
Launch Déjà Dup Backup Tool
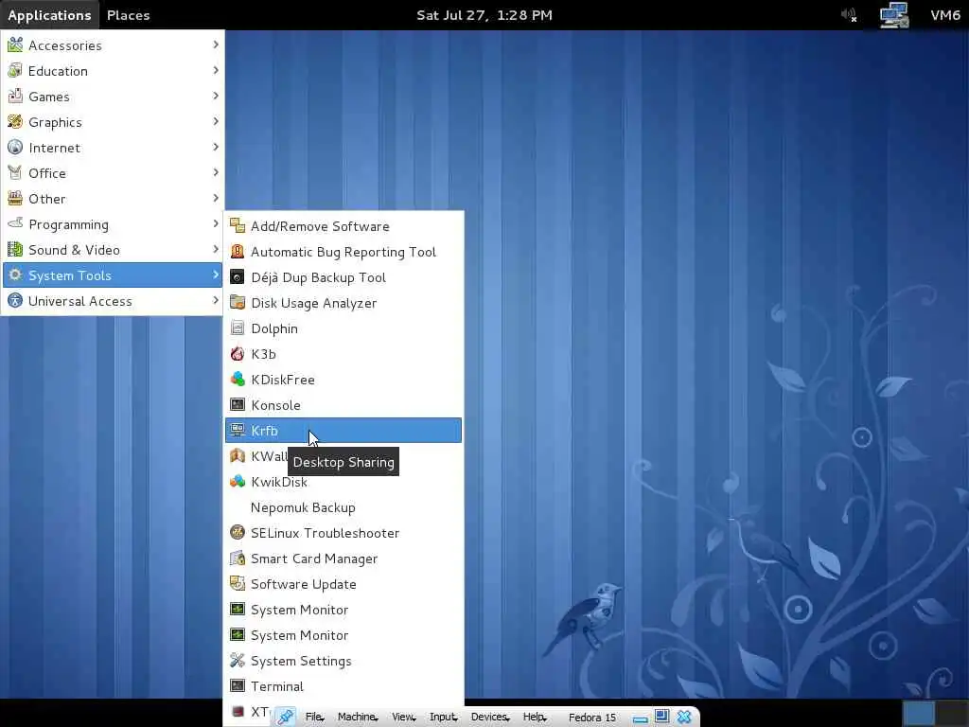coord(344,277)
